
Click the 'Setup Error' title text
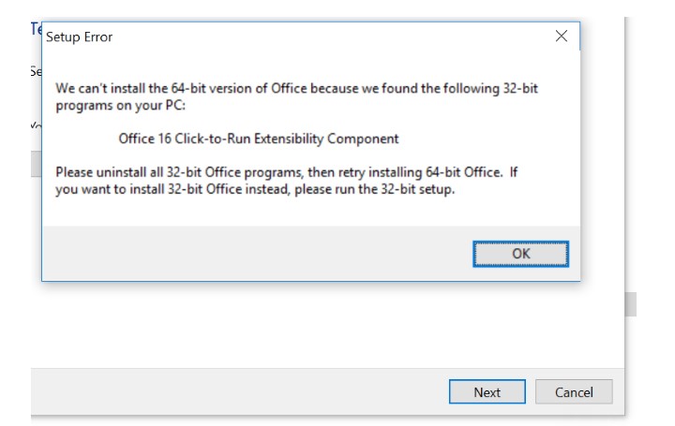(x=79, y=37)
